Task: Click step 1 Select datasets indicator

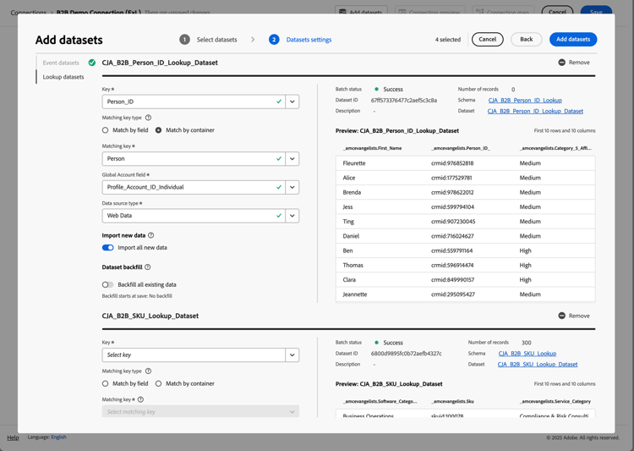Action: [x=184, y=40]
